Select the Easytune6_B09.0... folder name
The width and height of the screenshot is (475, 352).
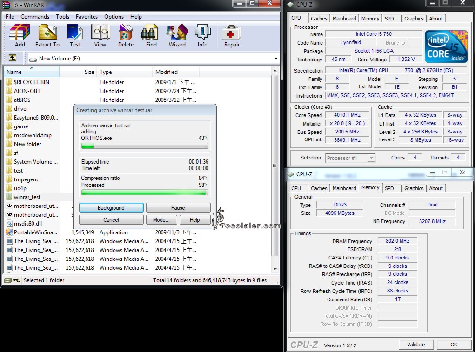point(36,118)
